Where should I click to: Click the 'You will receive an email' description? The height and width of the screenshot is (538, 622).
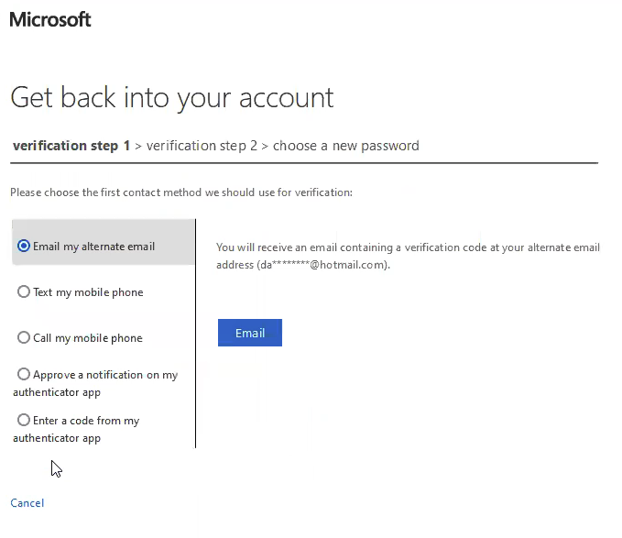(x=408, y=256)
